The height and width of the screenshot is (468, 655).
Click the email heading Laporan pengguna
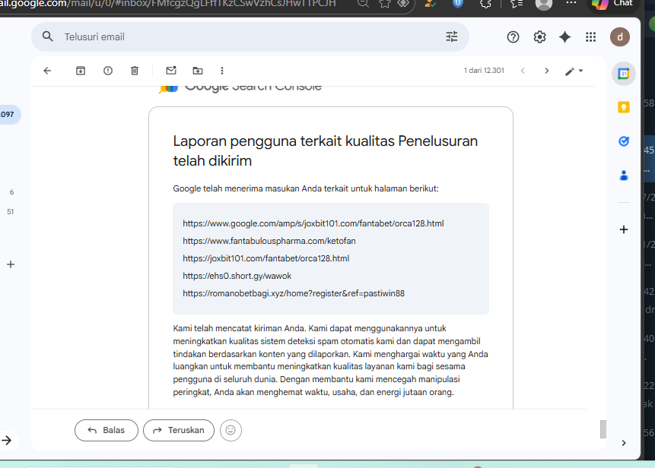(325, 151)
